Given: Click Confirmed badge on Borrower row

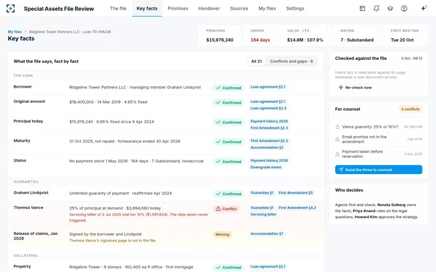Looking at the screenshot, I should [228, 88].
